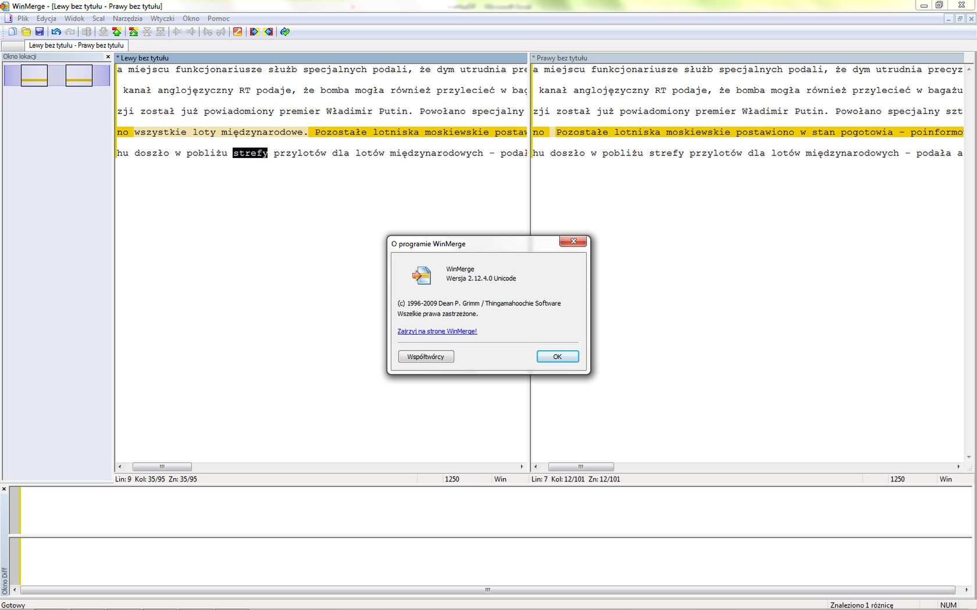Viewport: 977px width, 610px height.
Task: Click the Undo blue arrow icon
Action: point(56,32)
